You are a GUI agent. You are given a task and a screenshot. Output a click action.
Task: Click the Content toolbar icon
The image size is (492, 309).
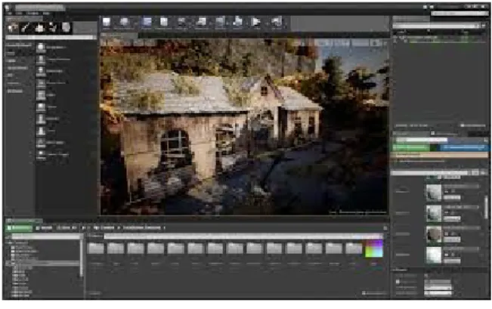146,23
